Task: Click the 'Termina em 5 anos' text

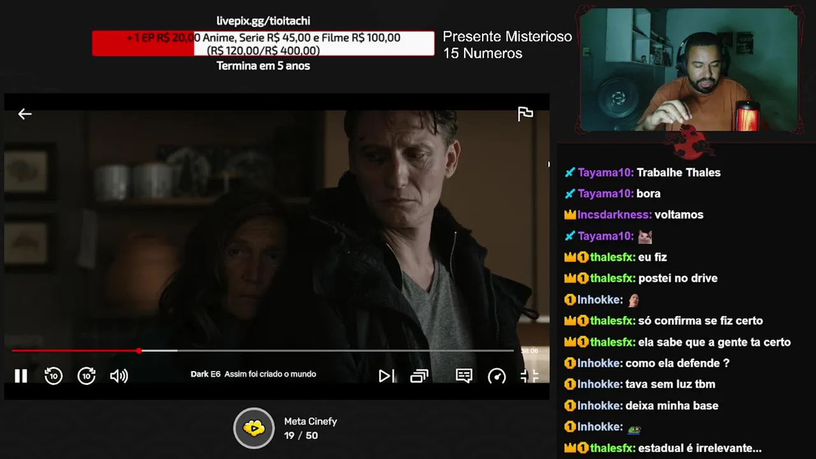Action: tap(263, 66)
